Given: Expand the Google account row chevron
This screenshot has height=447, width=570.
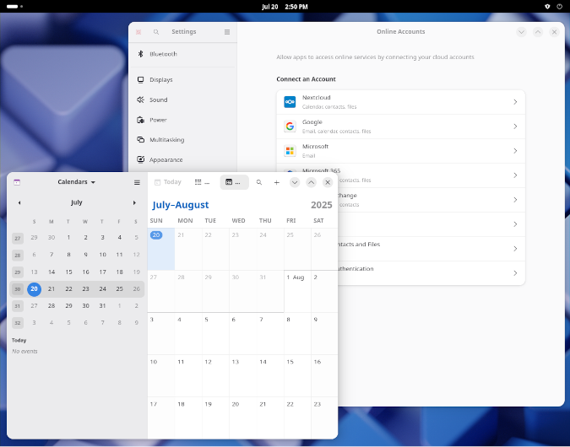Looking at the screenshot, I should (x=514, y=127).
